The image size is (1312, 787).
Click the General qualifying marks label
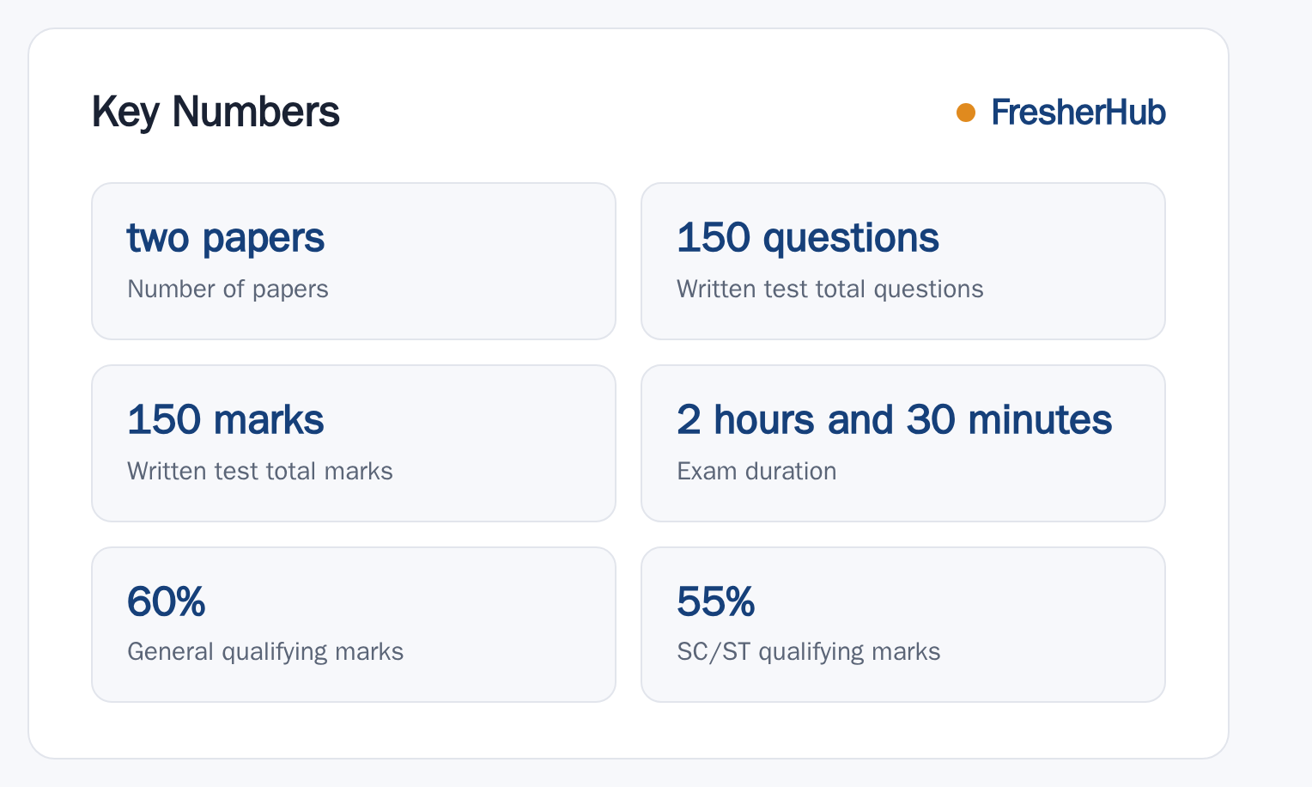[264, 652]
